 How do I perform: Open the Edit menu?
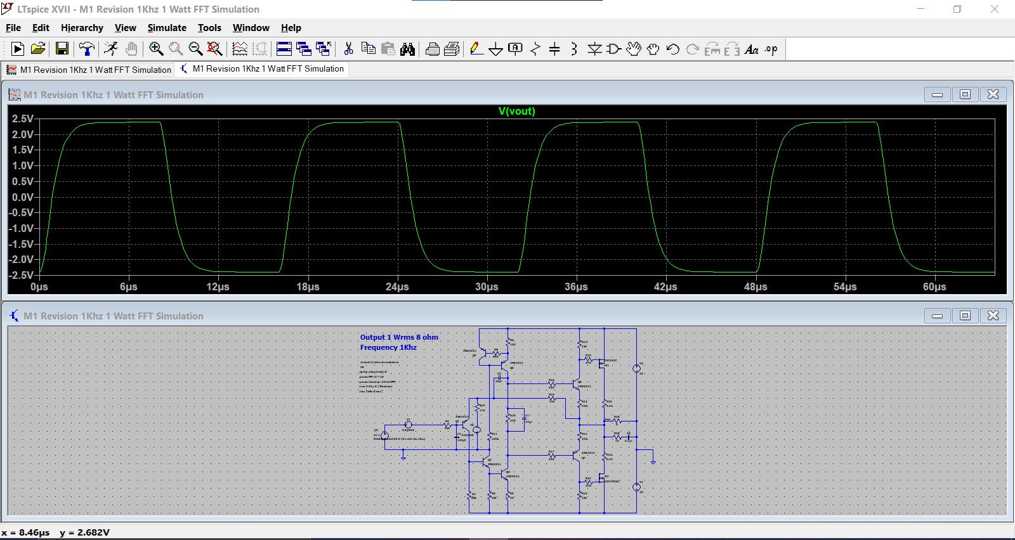click(x=41, y=28)
